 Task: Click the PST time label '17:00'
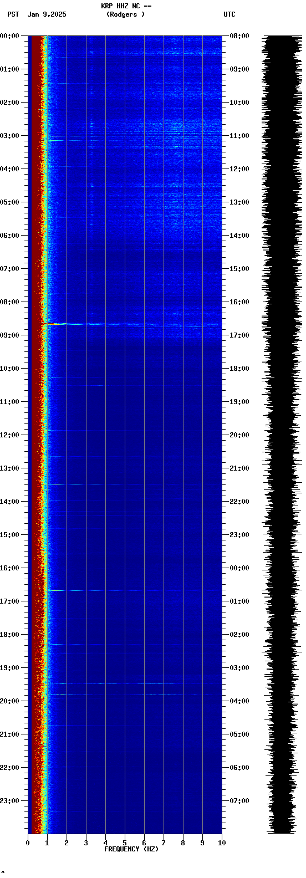(x=9, y=601)
